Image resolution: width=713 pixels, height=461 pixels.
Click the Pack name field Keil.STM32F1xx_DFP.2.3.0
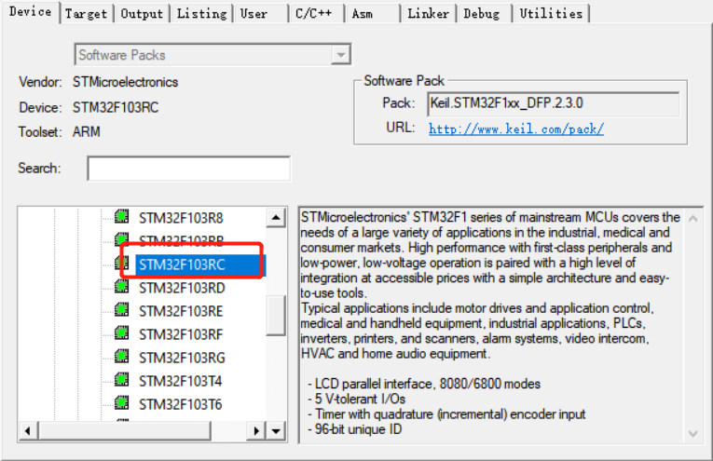tap(554, 103)
